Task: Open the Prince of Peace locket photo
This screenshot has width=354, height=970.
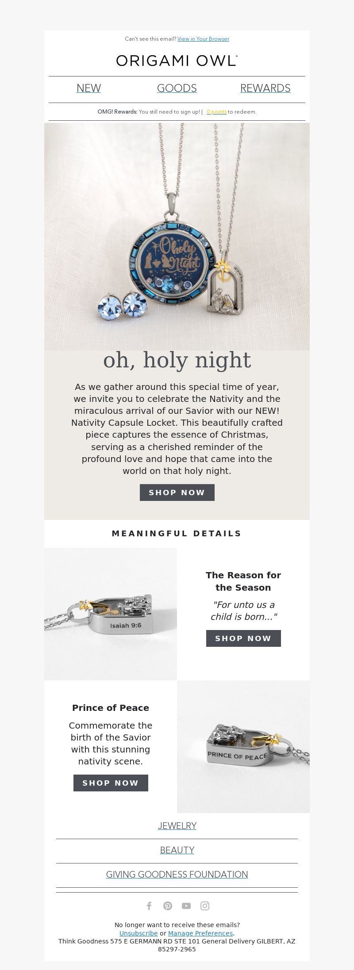Action: coord(243,747)
